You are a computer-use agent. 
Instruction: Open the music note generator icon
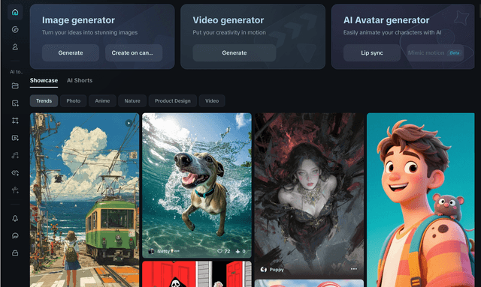[15, 155]
